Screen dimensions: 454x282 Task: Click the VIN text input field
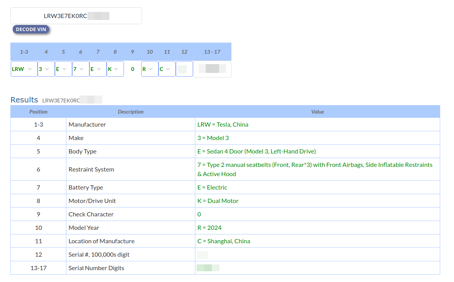pos(76,16)
